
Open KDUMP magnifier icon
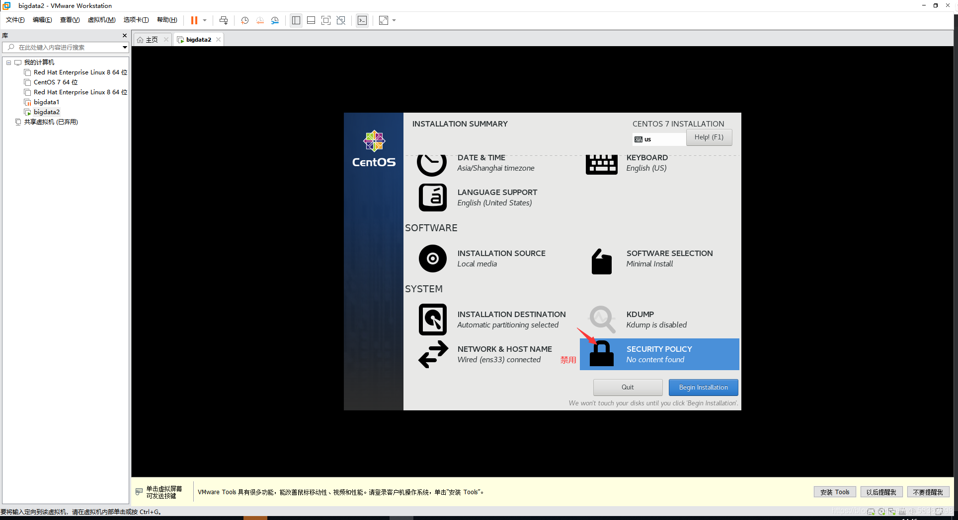tap(602, 319)
